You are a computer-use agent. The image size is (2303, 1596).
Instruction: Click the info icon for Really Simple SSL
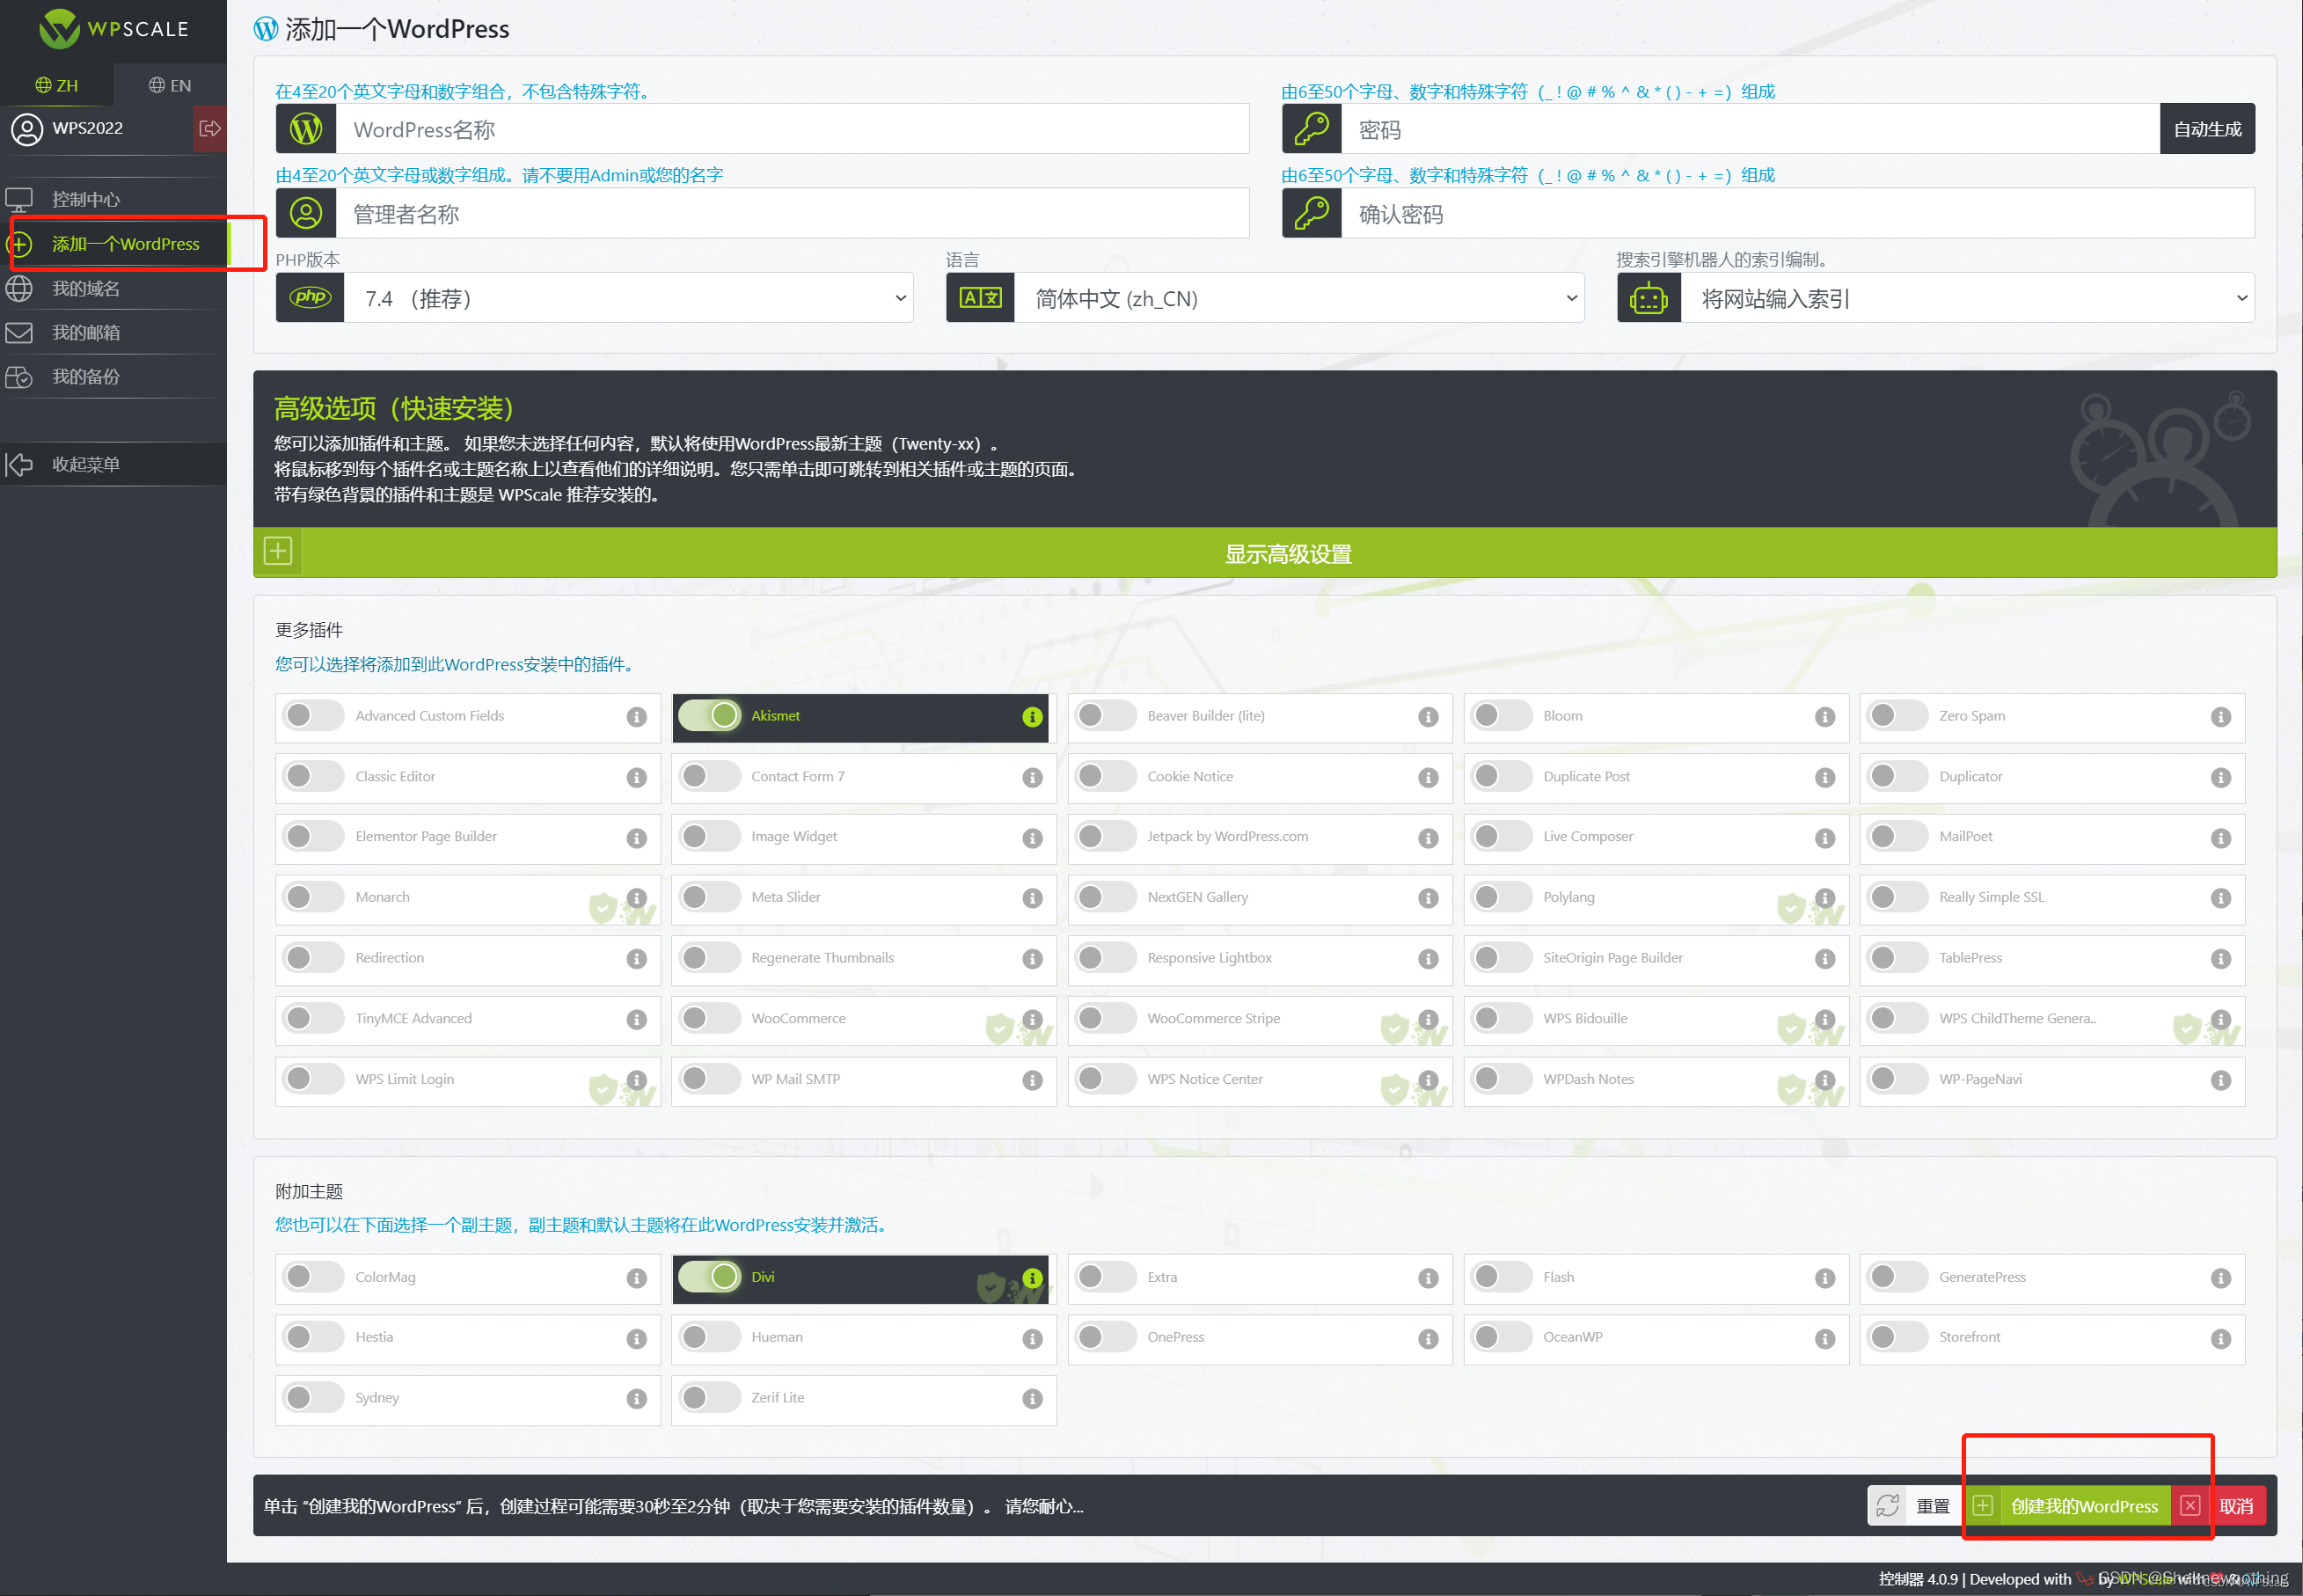pyautogui.click(x=2221, y=898)
